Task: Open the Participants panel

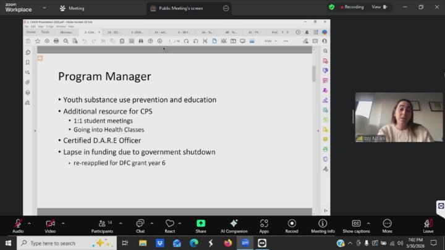Action: pos(102,225)
